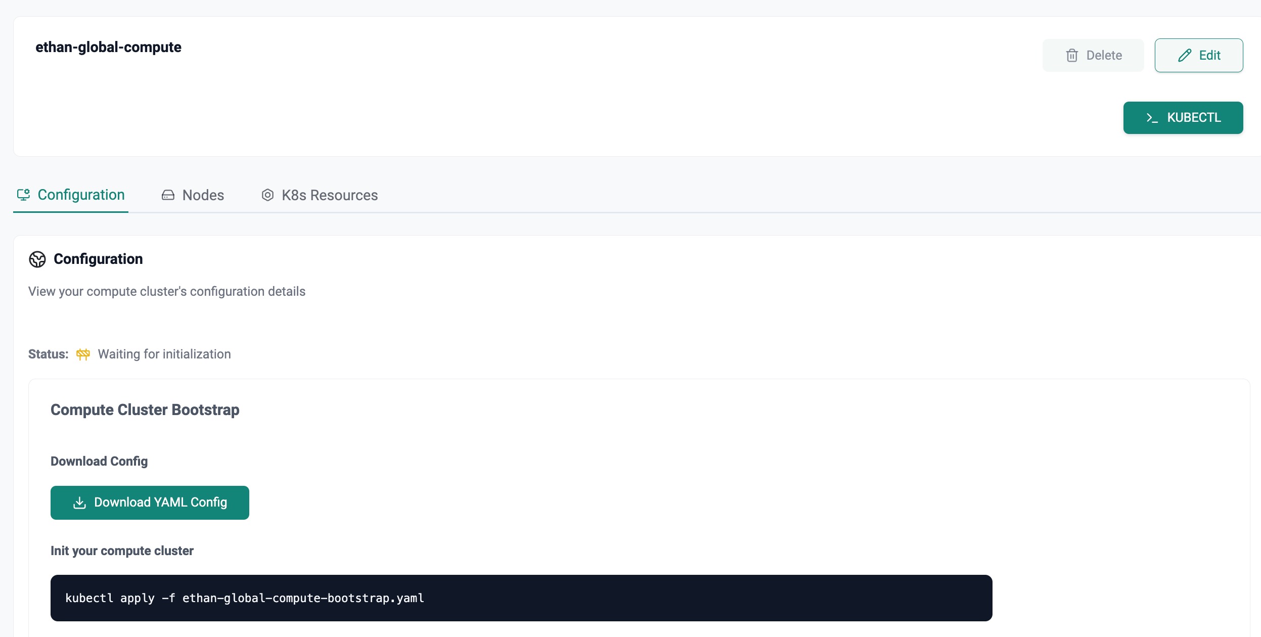Switch to the Nodes tab
This screenshot has width=1261, height=637.
203,195
